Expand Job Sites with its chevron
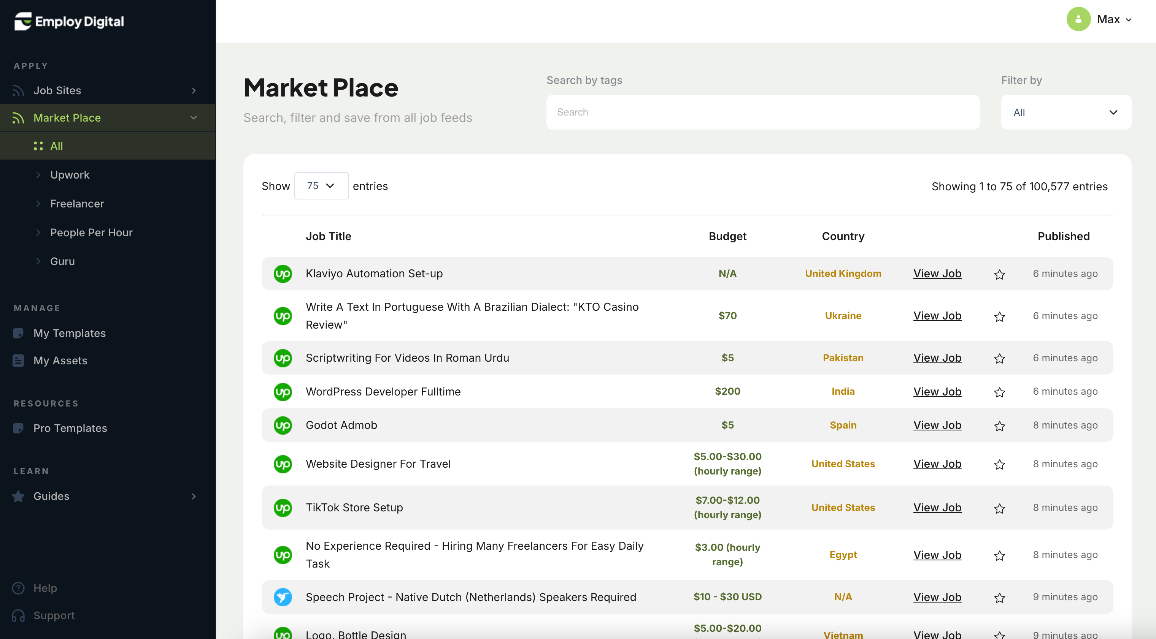Screen dimensions: 1156x639 194,90
